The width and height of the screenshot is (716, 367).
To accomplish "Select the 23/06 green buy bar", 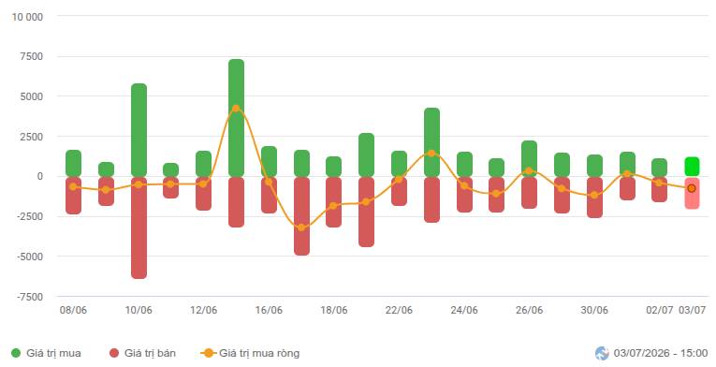I will pyautogui.click(x=432, y=142).
